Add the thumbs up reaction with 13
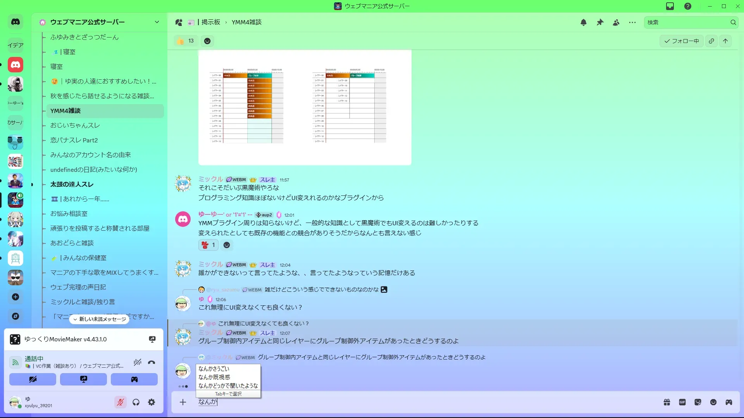This screenshot has height=418, width=744. (186, 41)
